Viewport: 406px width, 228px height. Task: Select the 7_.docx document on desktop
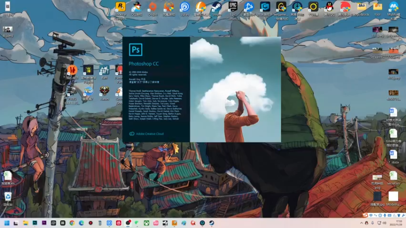coord(393,157)
